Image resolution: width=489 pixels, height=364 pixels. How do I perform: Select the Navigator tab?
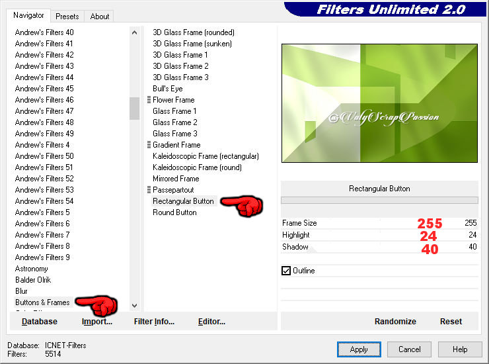point(28,15)
